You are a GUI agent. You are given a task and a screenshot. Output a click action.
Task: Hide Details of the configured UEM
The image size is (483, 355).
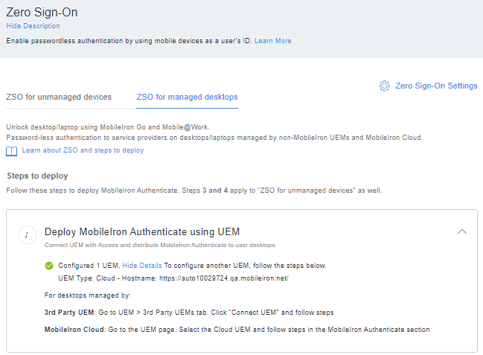tap(141, 266)
